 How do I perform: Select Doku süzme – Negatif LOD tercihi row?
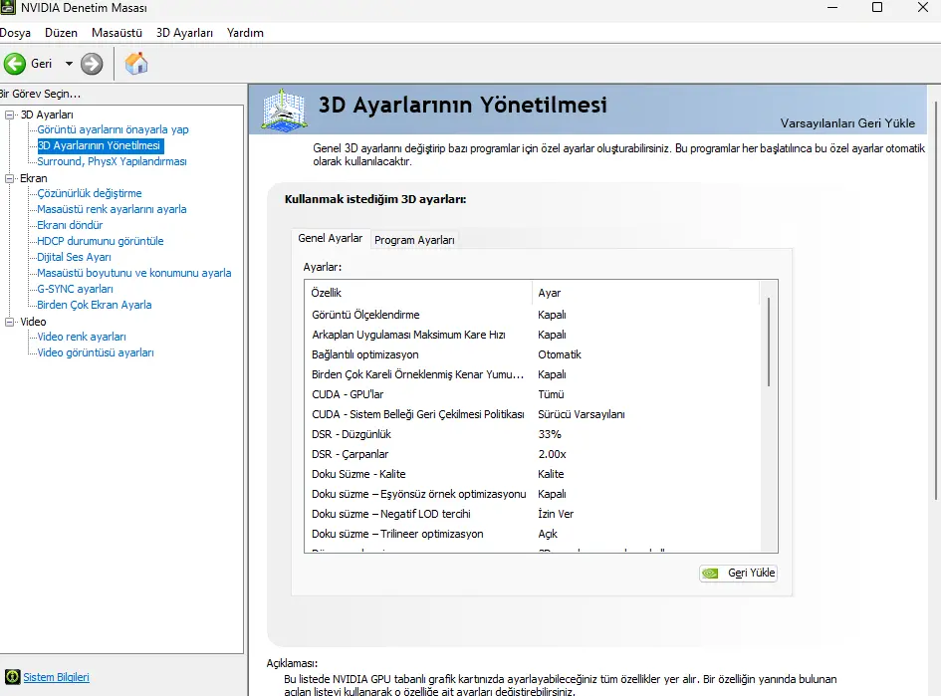click(534, 514)
